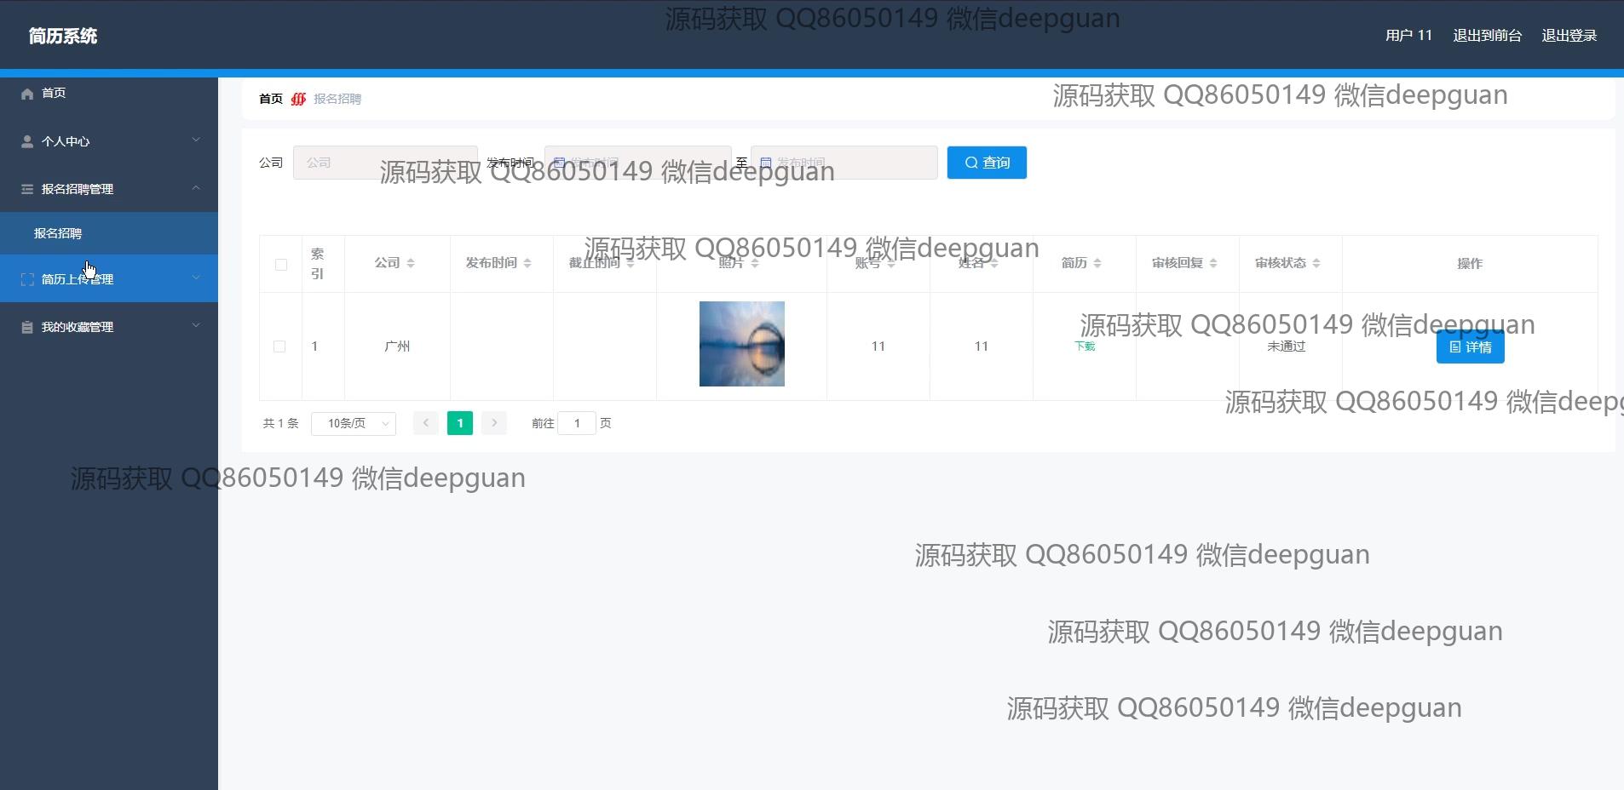Image resolution: width=1624 pixels, height=790 pixels.
Task: Click the red breadcrumb separator icon
Action: click(x=298, y=99)
